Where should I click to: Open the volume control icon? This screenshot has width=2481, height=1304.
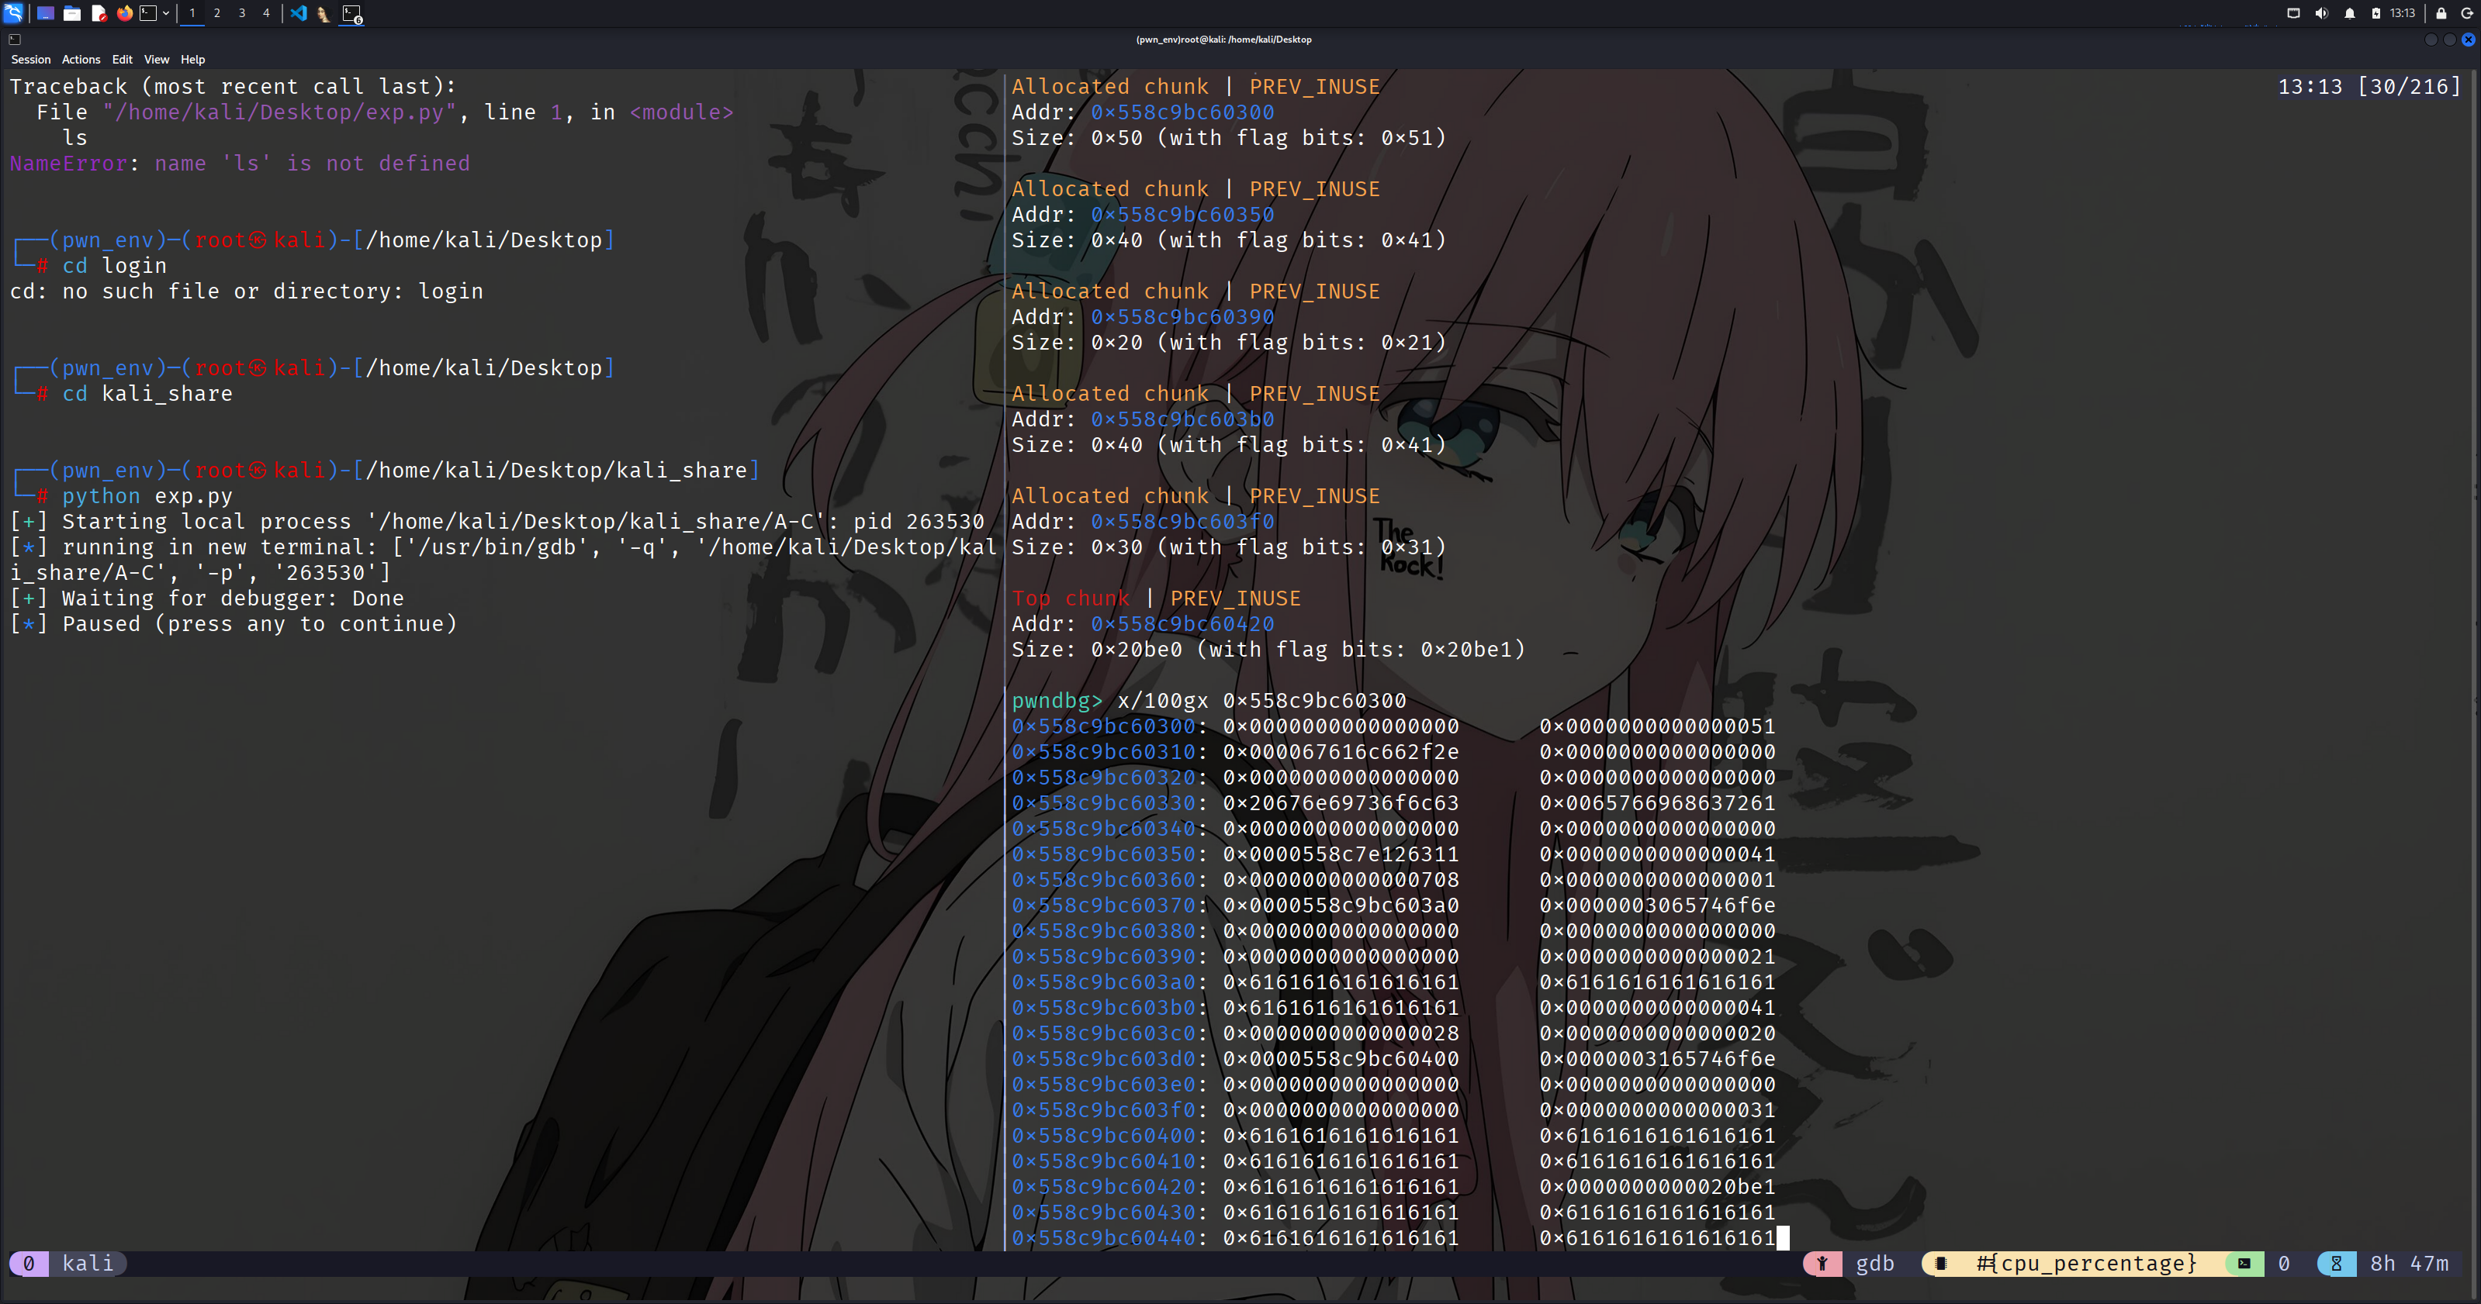[2321, 13]
